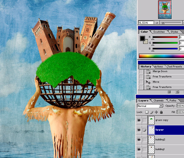Toggle lock position icon
The image size is (184, 158).
pos(156,112)
